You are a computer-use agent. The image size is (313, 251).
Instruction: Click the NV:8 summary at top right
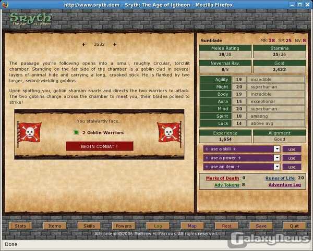click(x=300, y=41)
